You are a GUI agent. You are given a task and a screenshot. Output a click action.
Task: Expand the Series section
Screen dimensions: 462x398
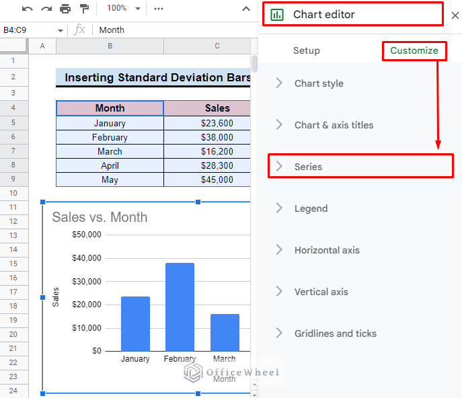pyautogui.click(x=360, y=167)
